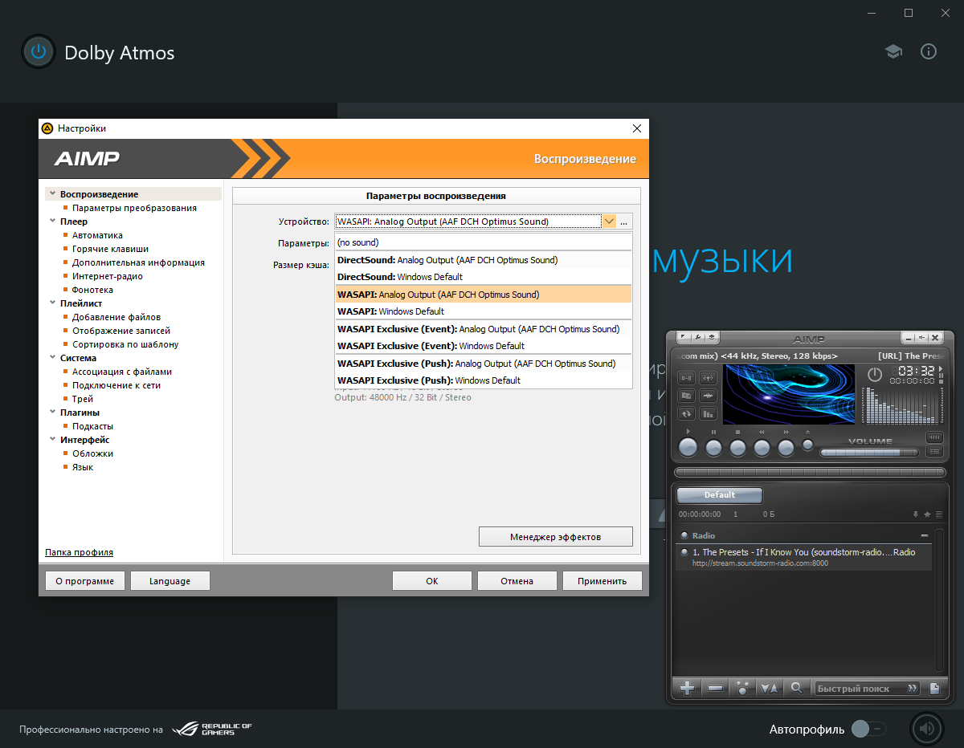964x748 pixels.
Task: Click Language button
Action: coord(170,581)
